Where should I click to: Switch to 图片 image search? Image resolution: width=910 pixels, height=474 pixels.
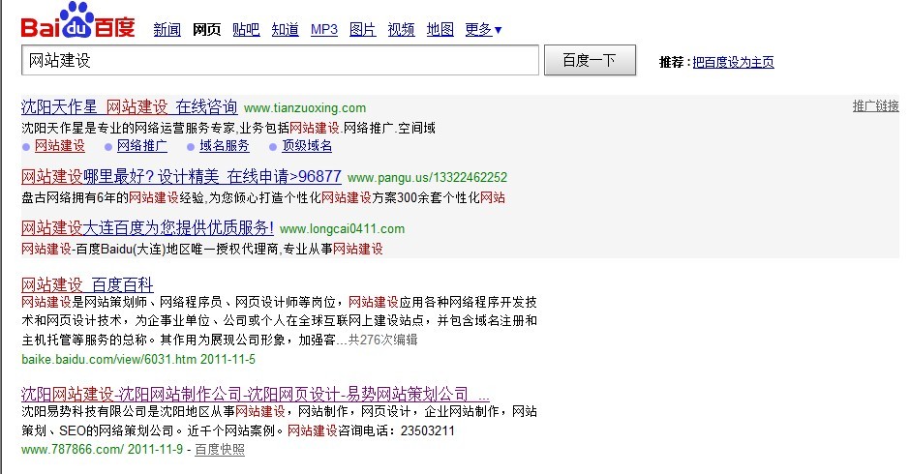362,30
